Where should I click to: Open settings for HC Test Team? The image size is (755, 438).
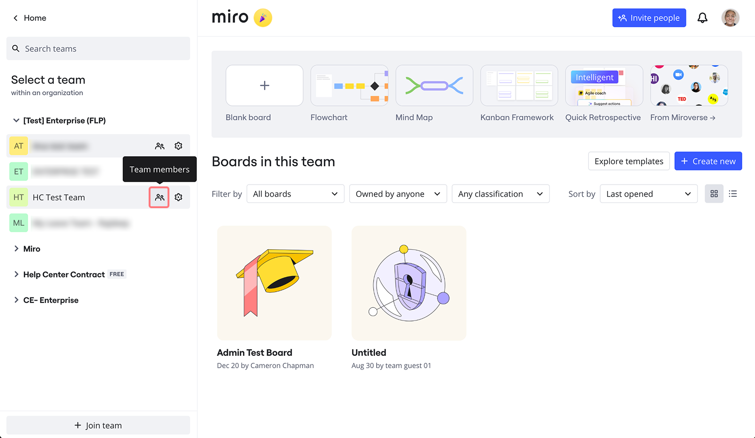[x=178, y=197]
